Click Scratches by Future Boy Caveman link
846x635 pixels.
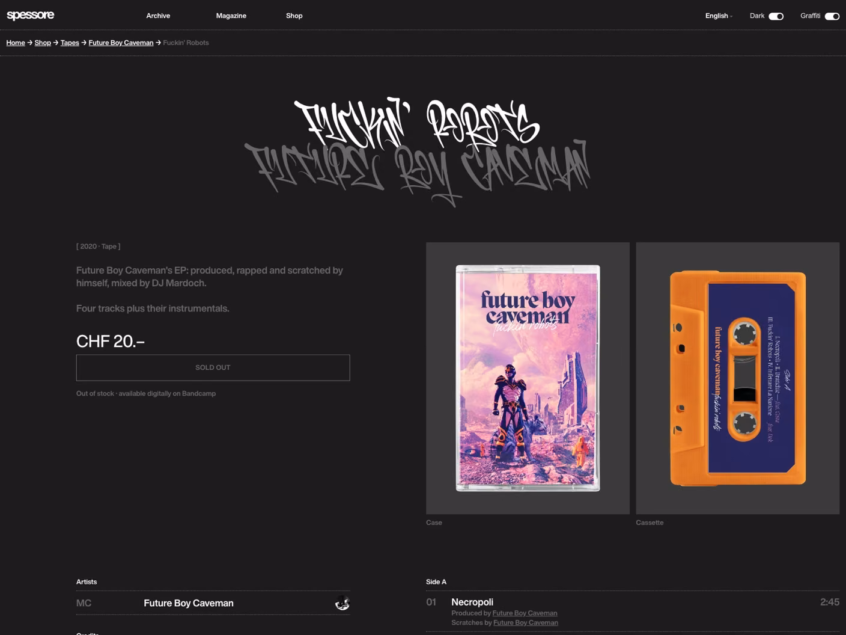526,623
